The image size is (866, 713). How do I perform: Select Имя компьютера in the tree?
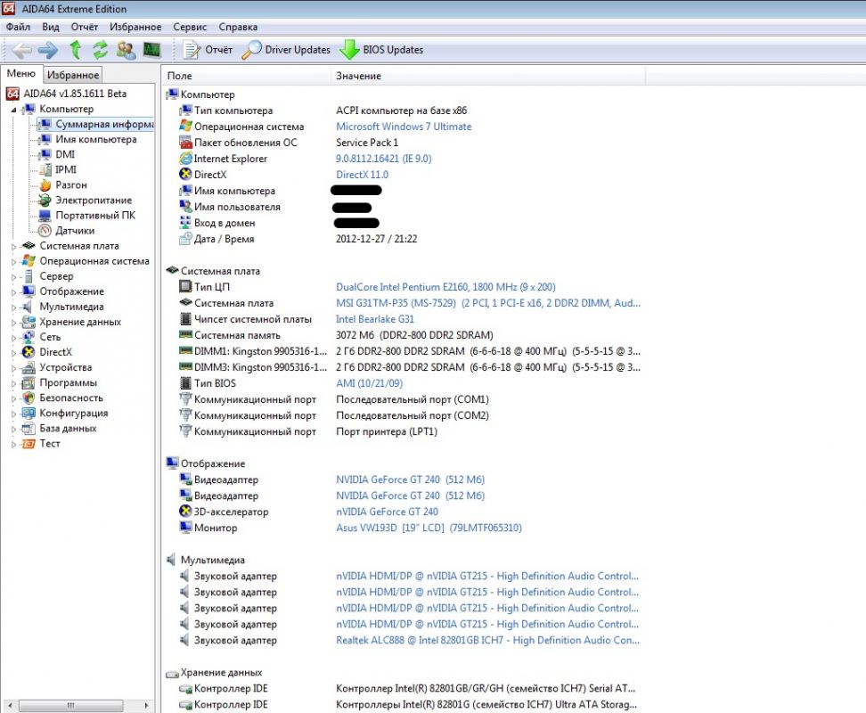(96, 139)
